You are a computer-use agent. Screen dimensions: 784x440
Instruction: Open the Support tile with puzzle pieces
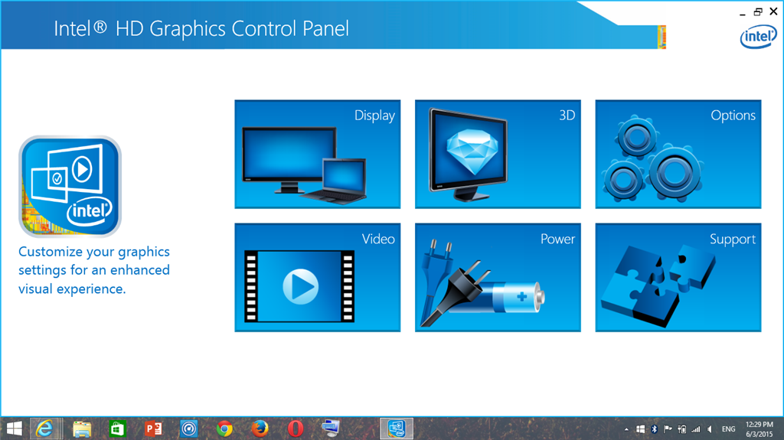click(x=678, y=278)
